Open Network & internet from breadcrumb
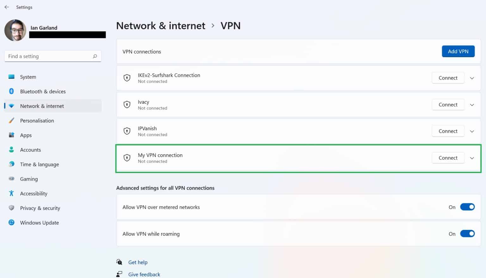This screenshot has width=486, height=278. [160, 26]
